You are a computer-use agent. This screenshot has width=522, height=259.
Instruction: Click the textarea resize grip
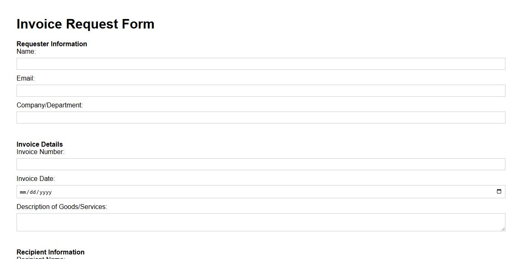pyautogui.click(x=503, y=229)
